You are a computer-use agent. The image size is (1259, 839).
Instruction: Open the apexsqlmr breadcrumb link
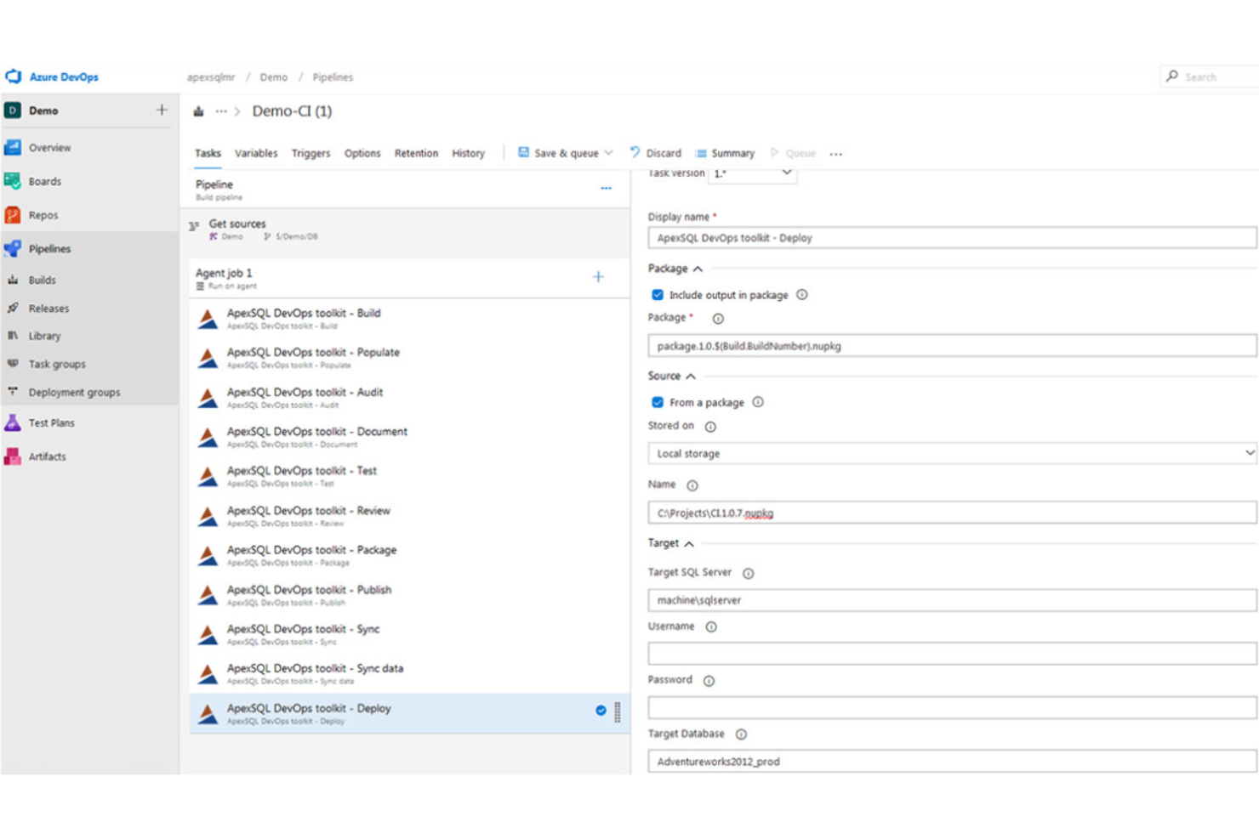(x=210, y=77)
